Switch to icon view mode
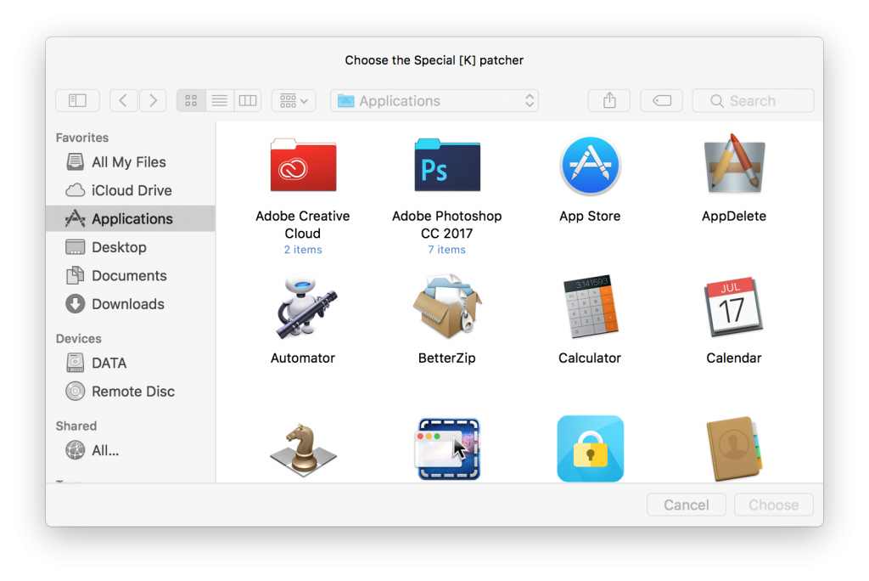Screen dimensions: 869x581 tap(191, 100)
